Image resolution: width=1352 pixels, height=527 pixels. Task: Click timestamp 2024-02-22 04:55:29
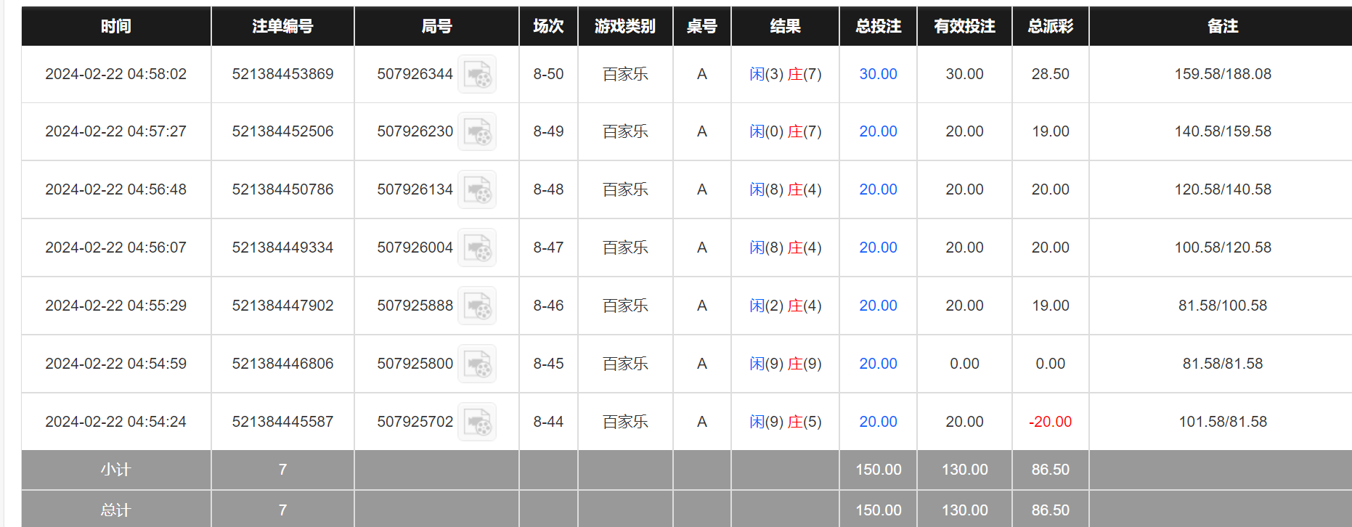tap(116, 306)
